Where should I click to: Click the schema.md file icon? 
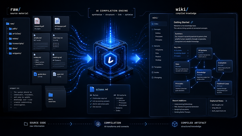pyautogui.click(x=92, y=89)
